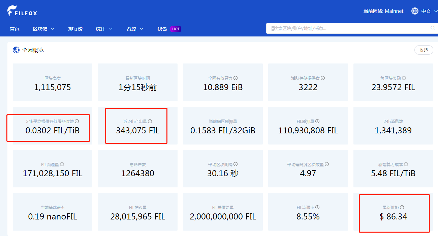
Task: Click info icon next to FIL质押量
Action: 317,121
